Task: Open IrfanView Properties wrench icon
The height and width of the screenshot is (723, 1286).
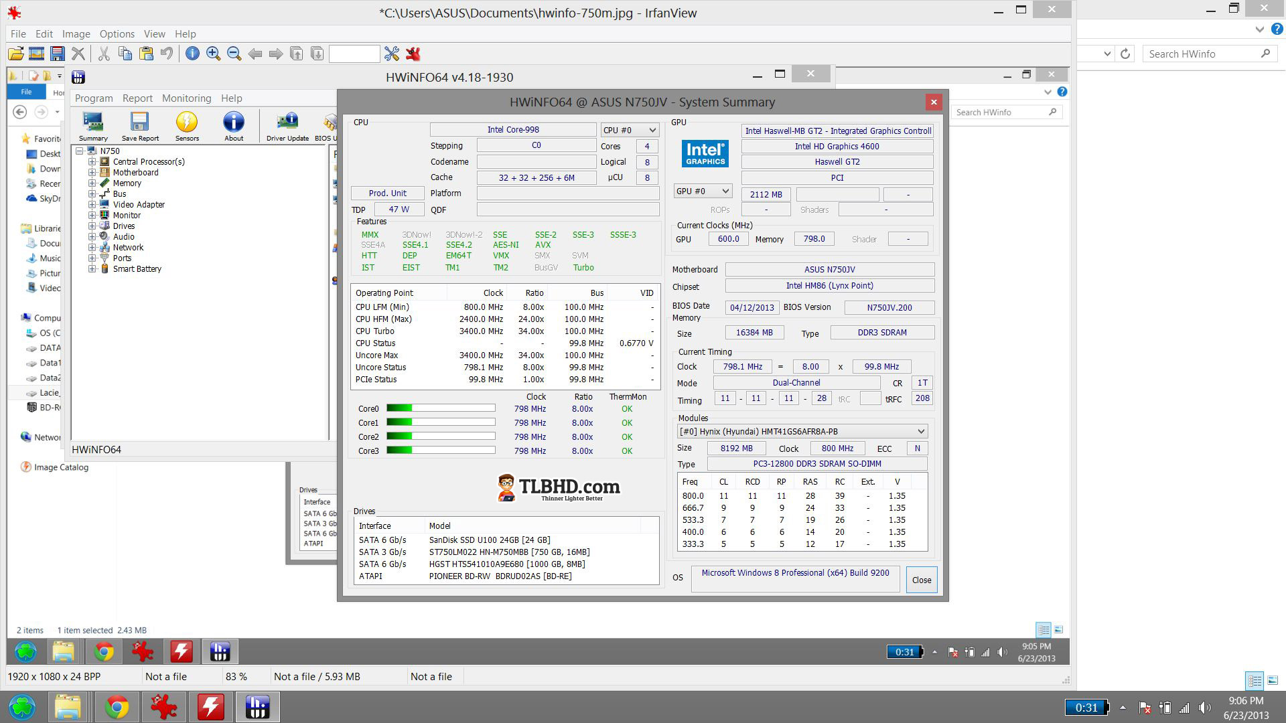Action: [392, 54]
